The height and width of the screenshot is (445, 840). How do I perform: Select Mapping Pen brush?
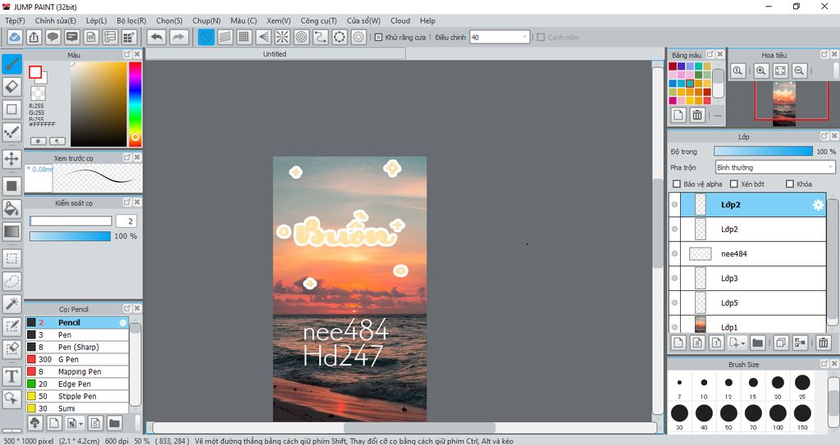point(77,371)
